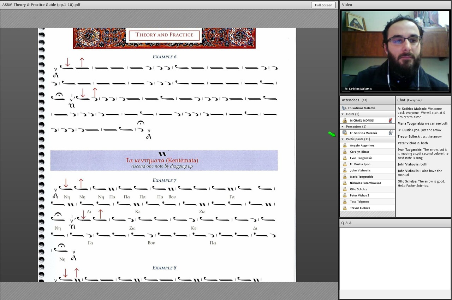Click Michael Monos's muted microphone icon
452x300 pixels.
click(391, 120)
